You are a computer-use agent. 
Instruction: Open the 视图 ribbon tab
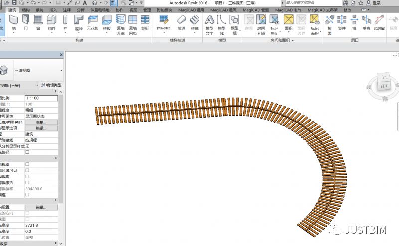pyautogui.click(x=133, y=10)
